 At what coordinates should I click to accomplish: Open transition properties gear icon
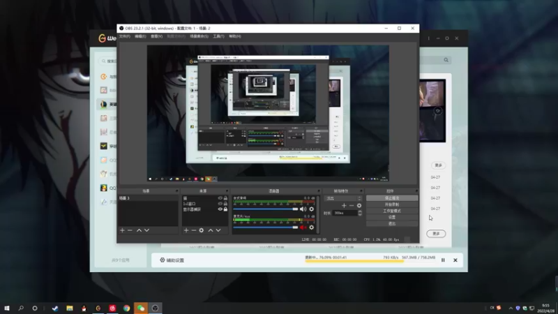pyautogui.click(x=359, y=205)
